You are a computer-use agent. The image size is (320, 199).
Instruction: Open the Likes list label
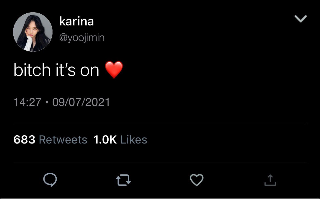(x=134, y=140)
